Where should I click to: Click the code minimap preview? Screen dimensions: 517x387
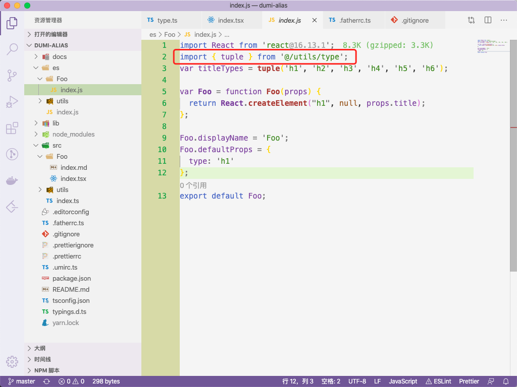pos(492,46)
